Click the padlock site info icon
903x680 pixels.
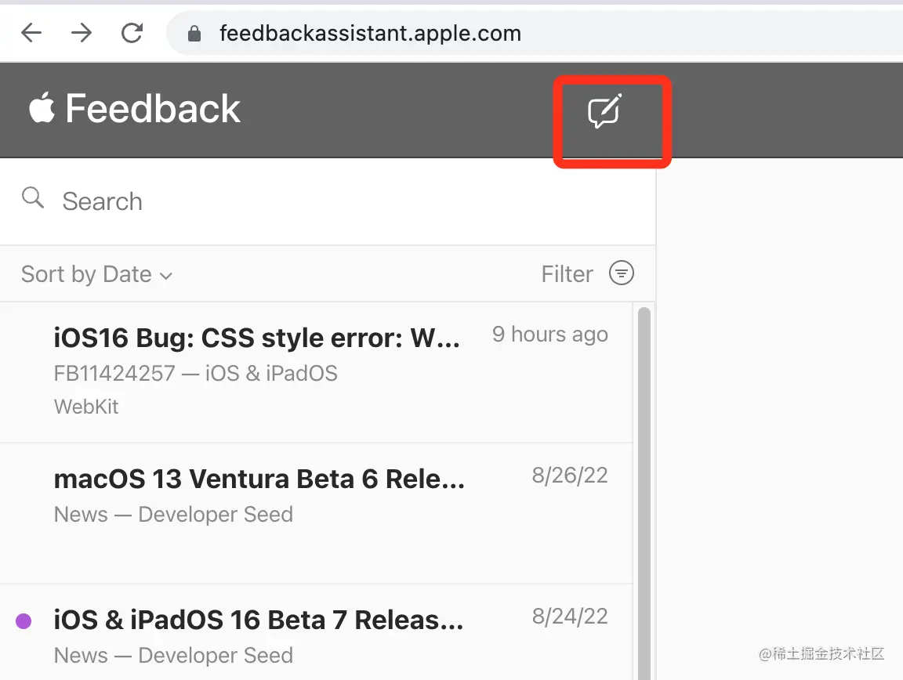point(195,34)
